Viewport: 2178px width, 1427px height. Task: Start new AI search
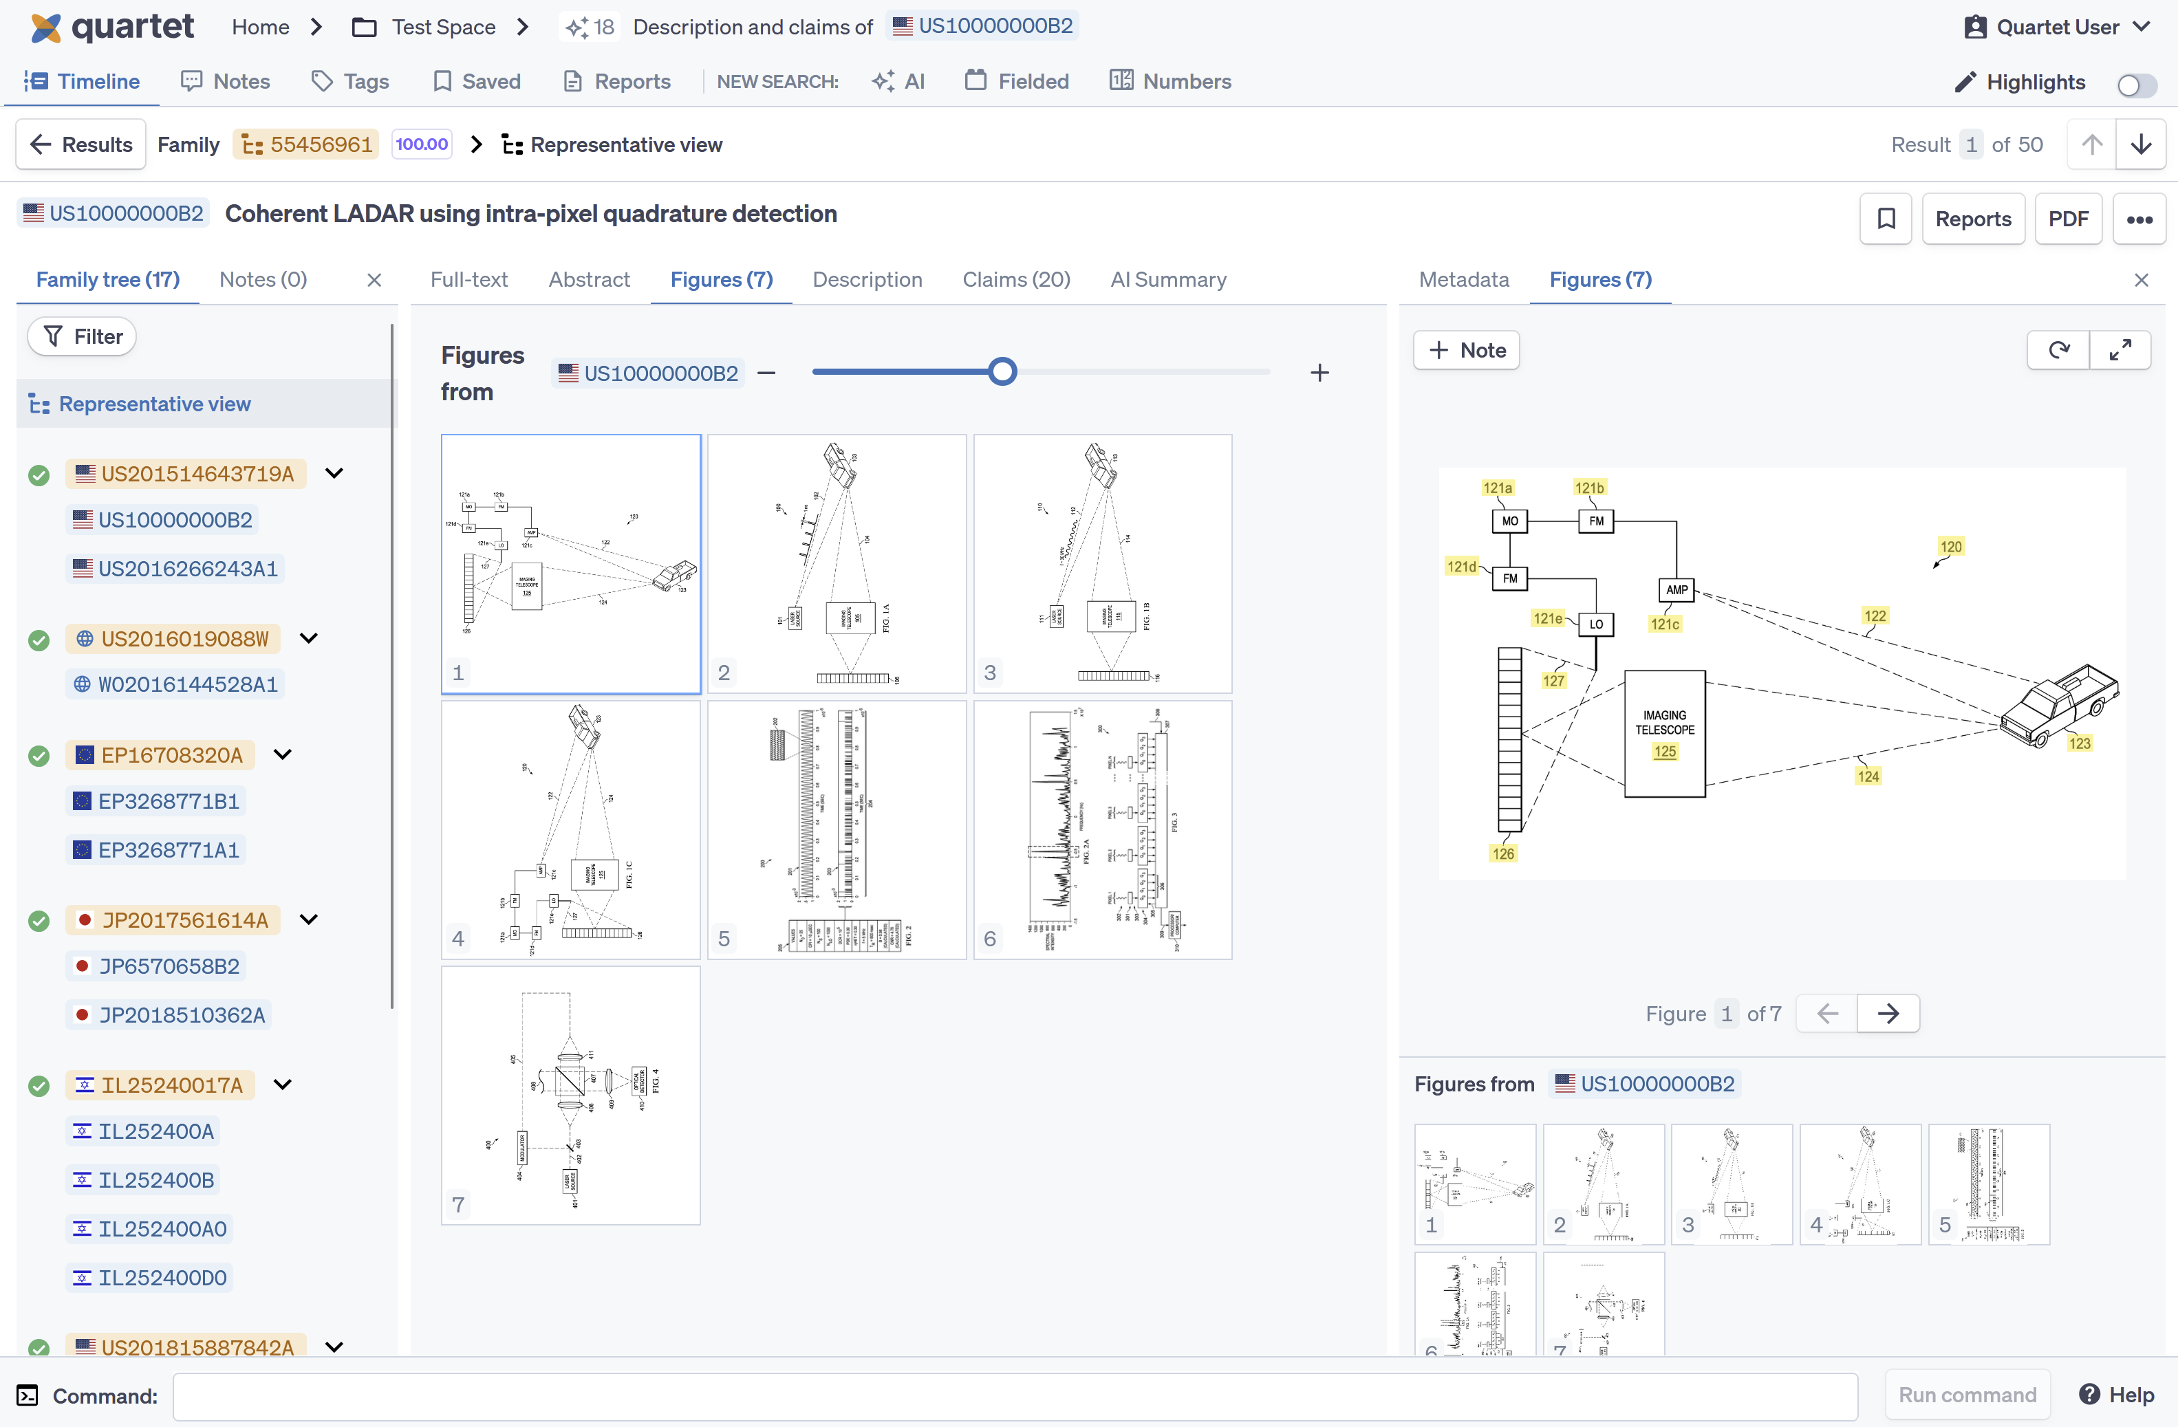[x=898, y=81]
